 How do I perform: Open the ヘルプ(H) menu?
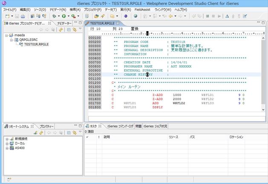tap(181, 10)
